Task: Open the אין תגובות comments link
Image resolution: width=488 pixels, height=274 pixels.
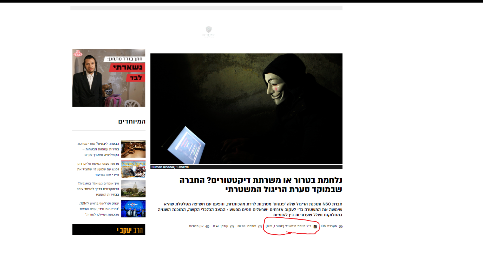Action: [x=196, y=226]
